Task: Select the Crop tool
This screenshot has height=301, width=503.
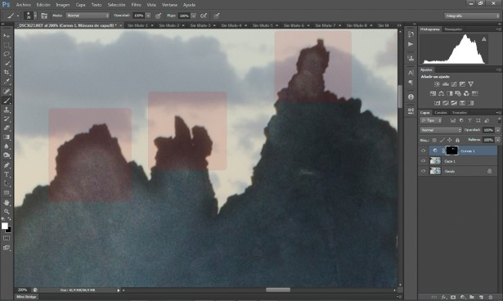Action: pyautogui.click(x=7, y=73)
